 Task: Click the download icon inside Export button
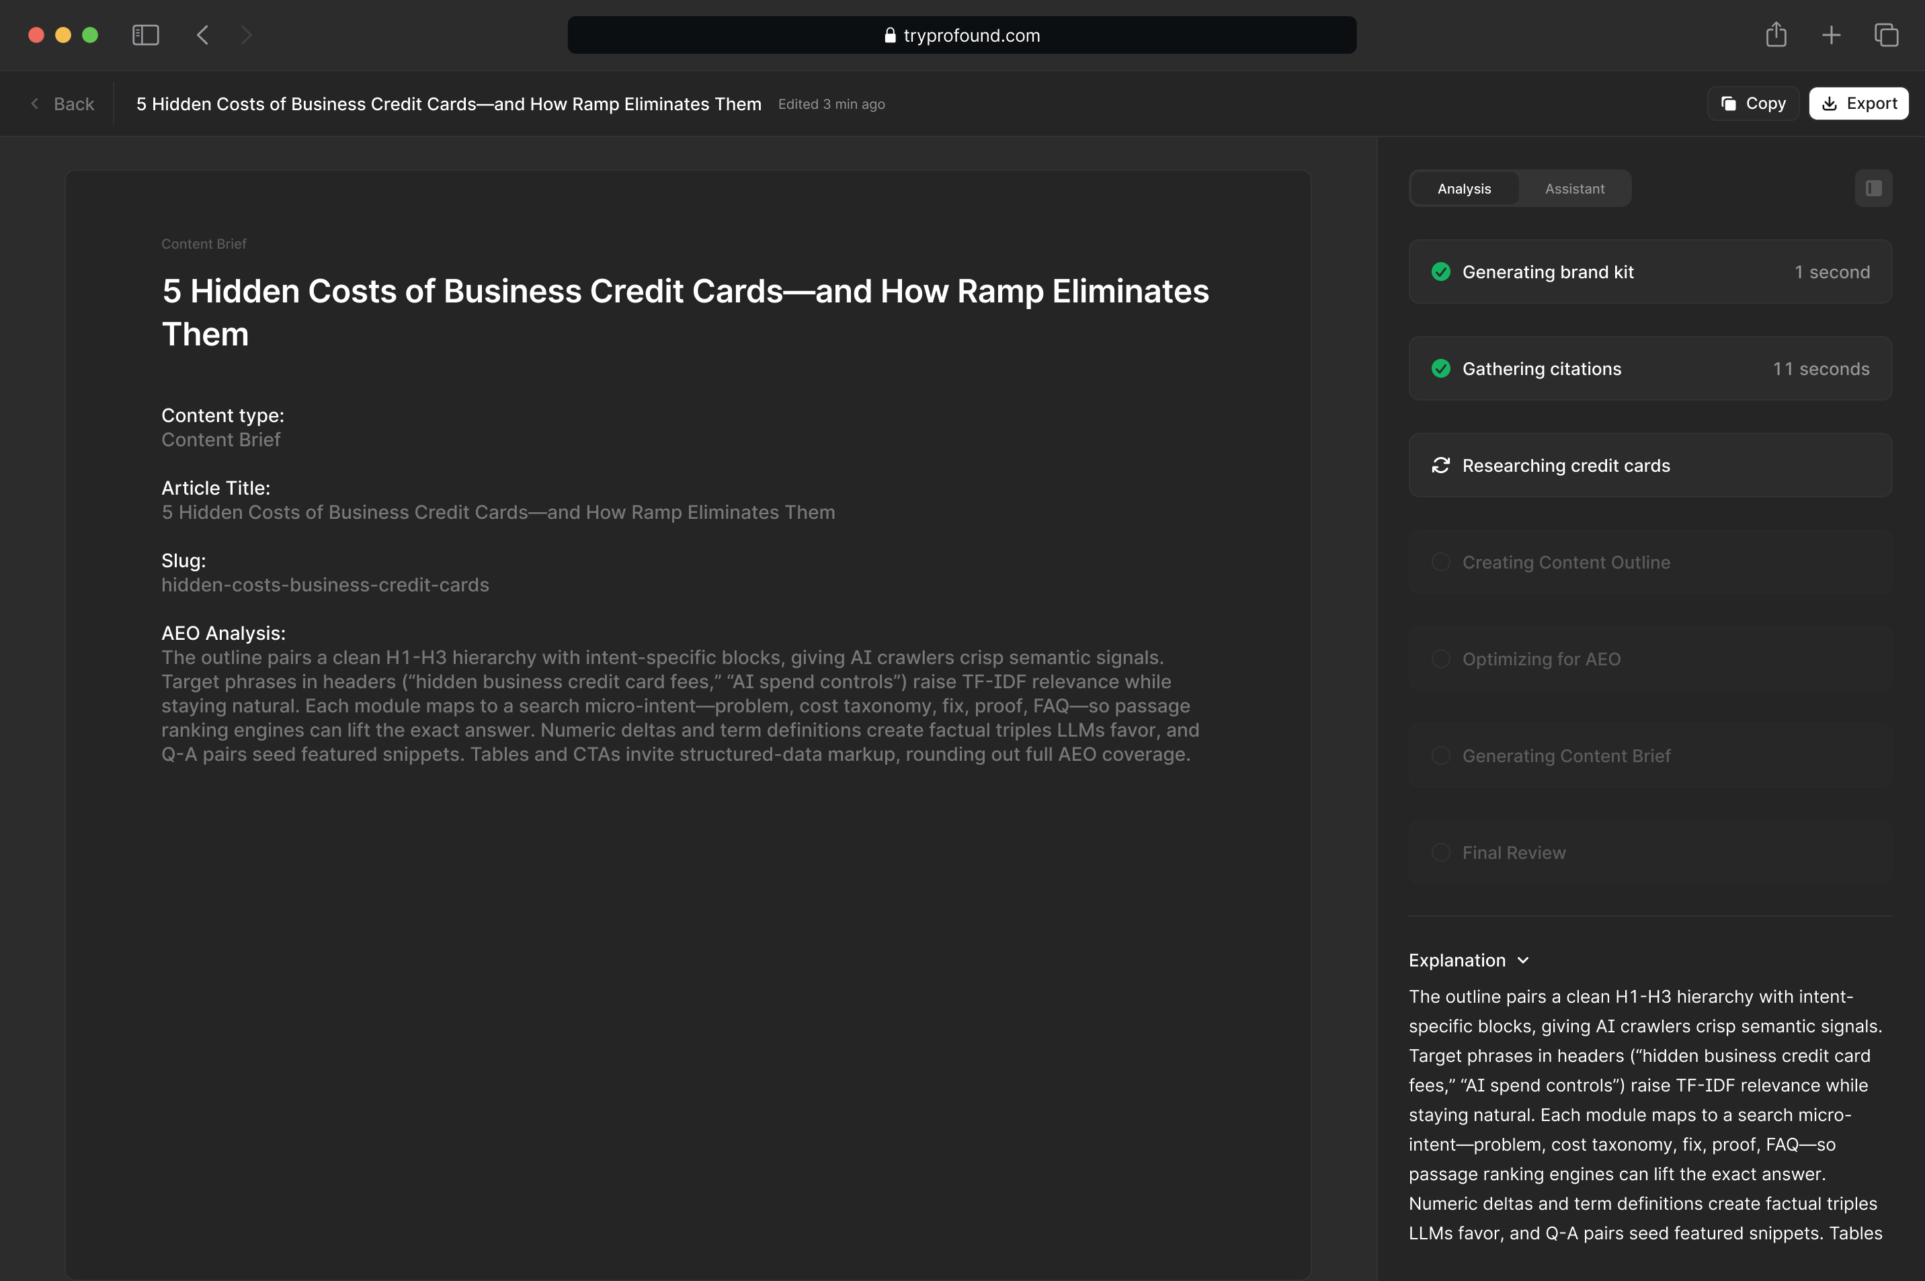(1830, 104)
